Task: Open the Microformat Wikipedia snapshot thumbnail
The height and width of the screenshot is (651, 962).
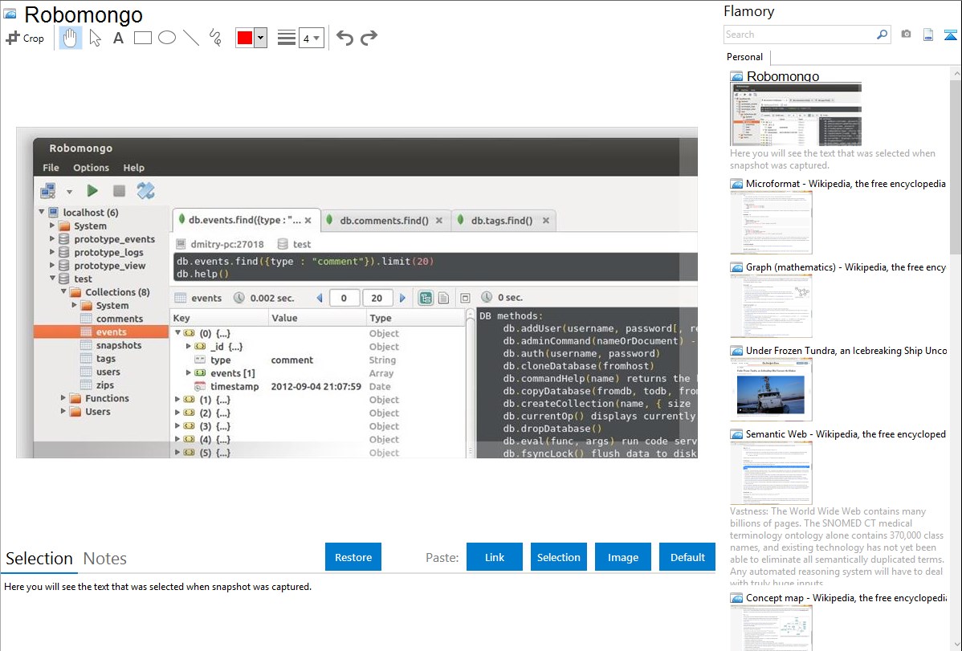Action: click(x=771, y=222)
